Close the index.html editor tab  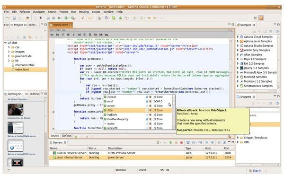(x=70, y=25)
